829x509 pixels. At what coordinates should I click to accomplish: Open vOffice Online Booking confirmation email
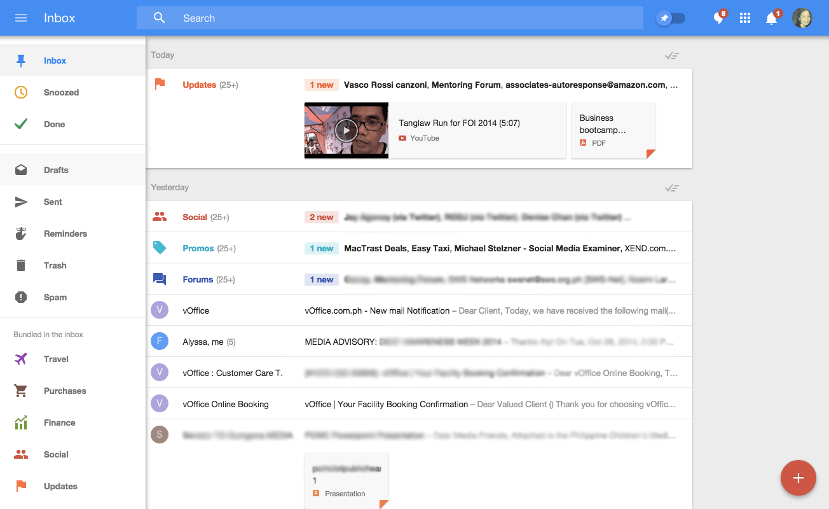[419, 404]
